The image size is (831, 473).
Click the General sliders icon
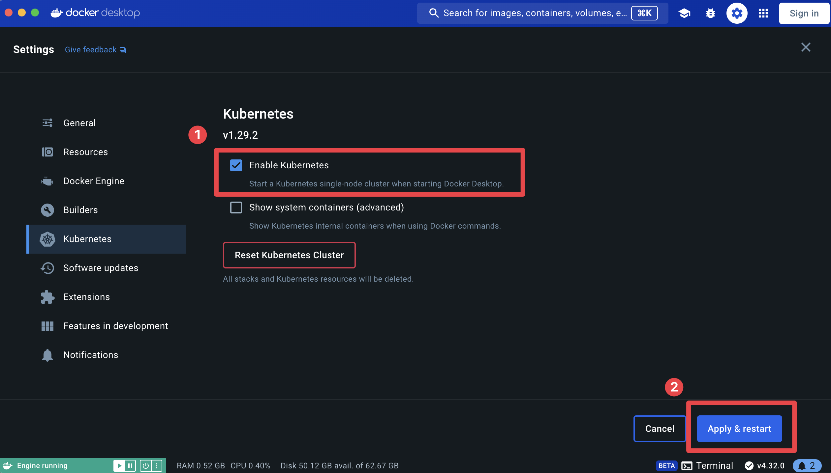47,123
